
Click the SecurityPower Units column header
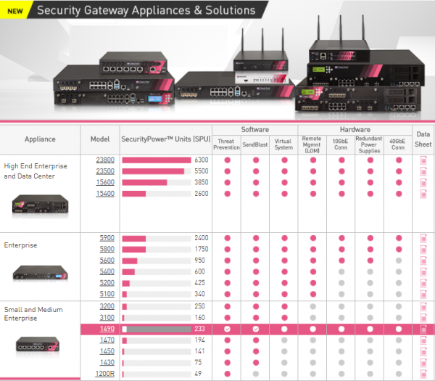[165, 139]
